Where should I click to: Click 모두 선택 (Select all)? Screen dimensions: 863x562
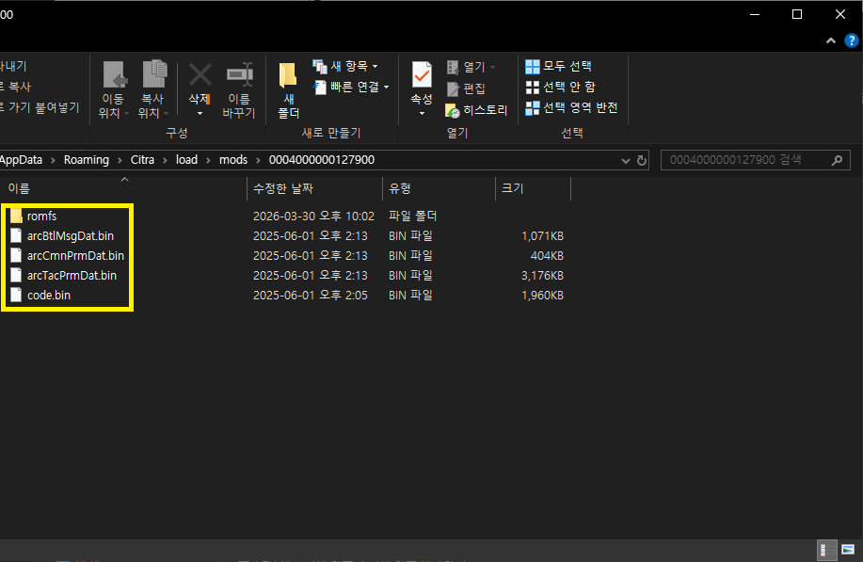point(559,66)
